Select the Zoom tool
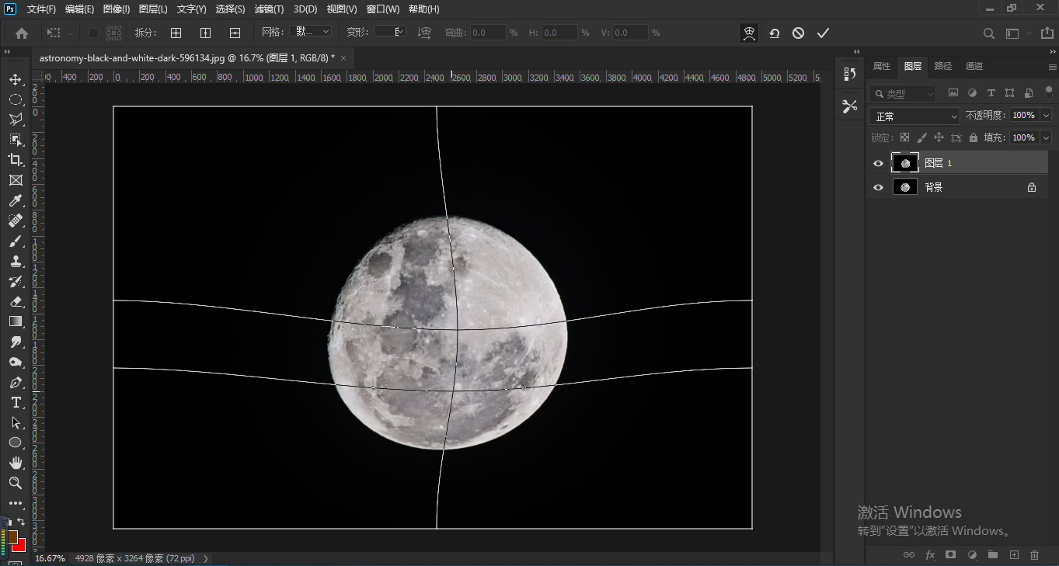The image size is (1059, 566). tap(16, 483)
